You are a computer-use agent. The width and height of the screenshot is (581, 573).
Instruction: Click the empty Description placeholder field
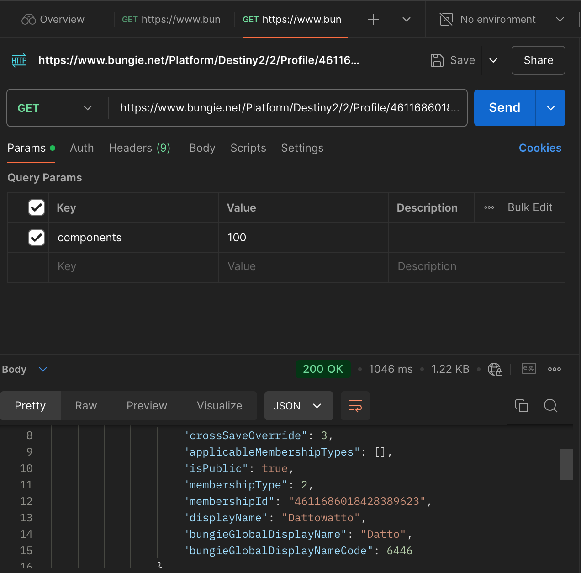point(477,266)
